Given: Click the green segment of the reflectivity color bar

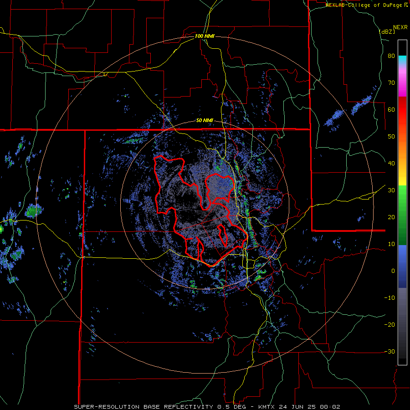Looking at the screenshot, I should (x=402, y=215).
